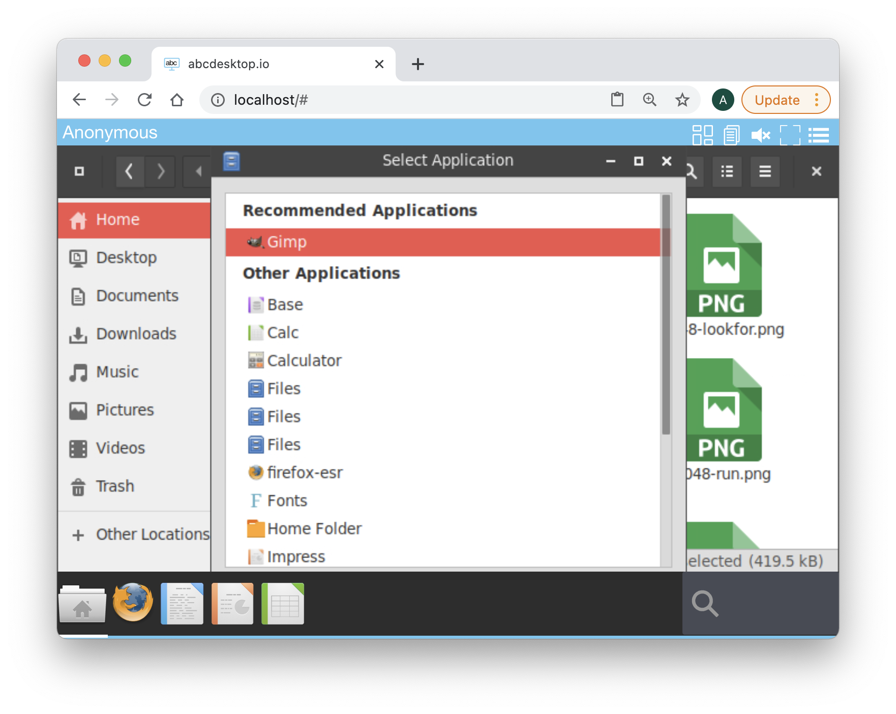
Task: Open Videos folder in the sidebar
Action: click(x=134, y=449)
